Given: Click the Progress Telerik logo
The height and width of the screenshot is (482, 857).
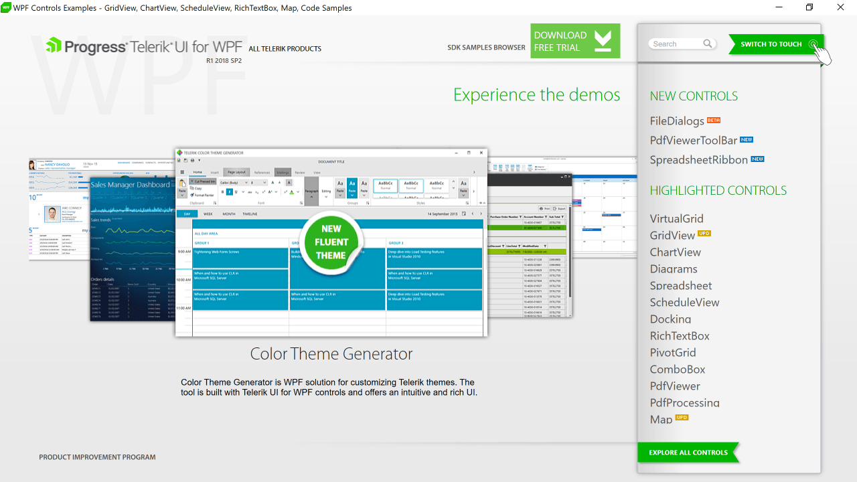Looking at the screenshot, I should pos(145,46).
